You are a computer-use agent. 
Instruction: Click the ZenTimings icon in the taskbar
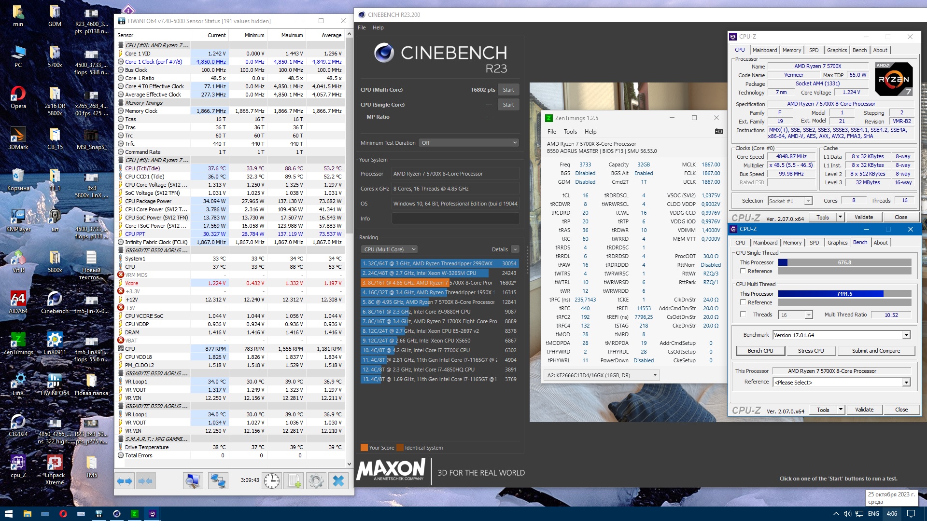click(135, 514)
